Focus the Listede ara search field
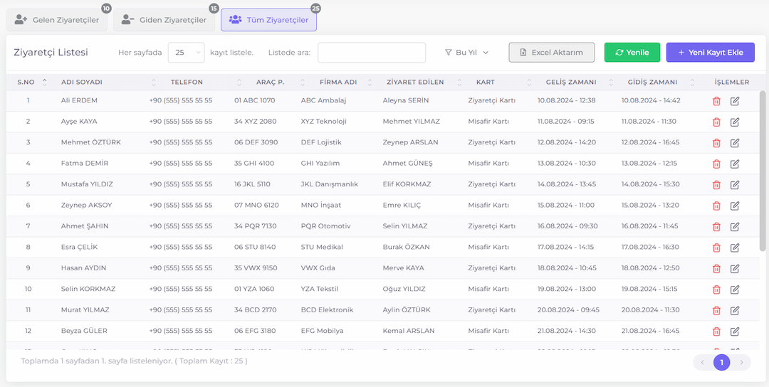The height and width of the screenshot is (387, 769). [372, 53]
